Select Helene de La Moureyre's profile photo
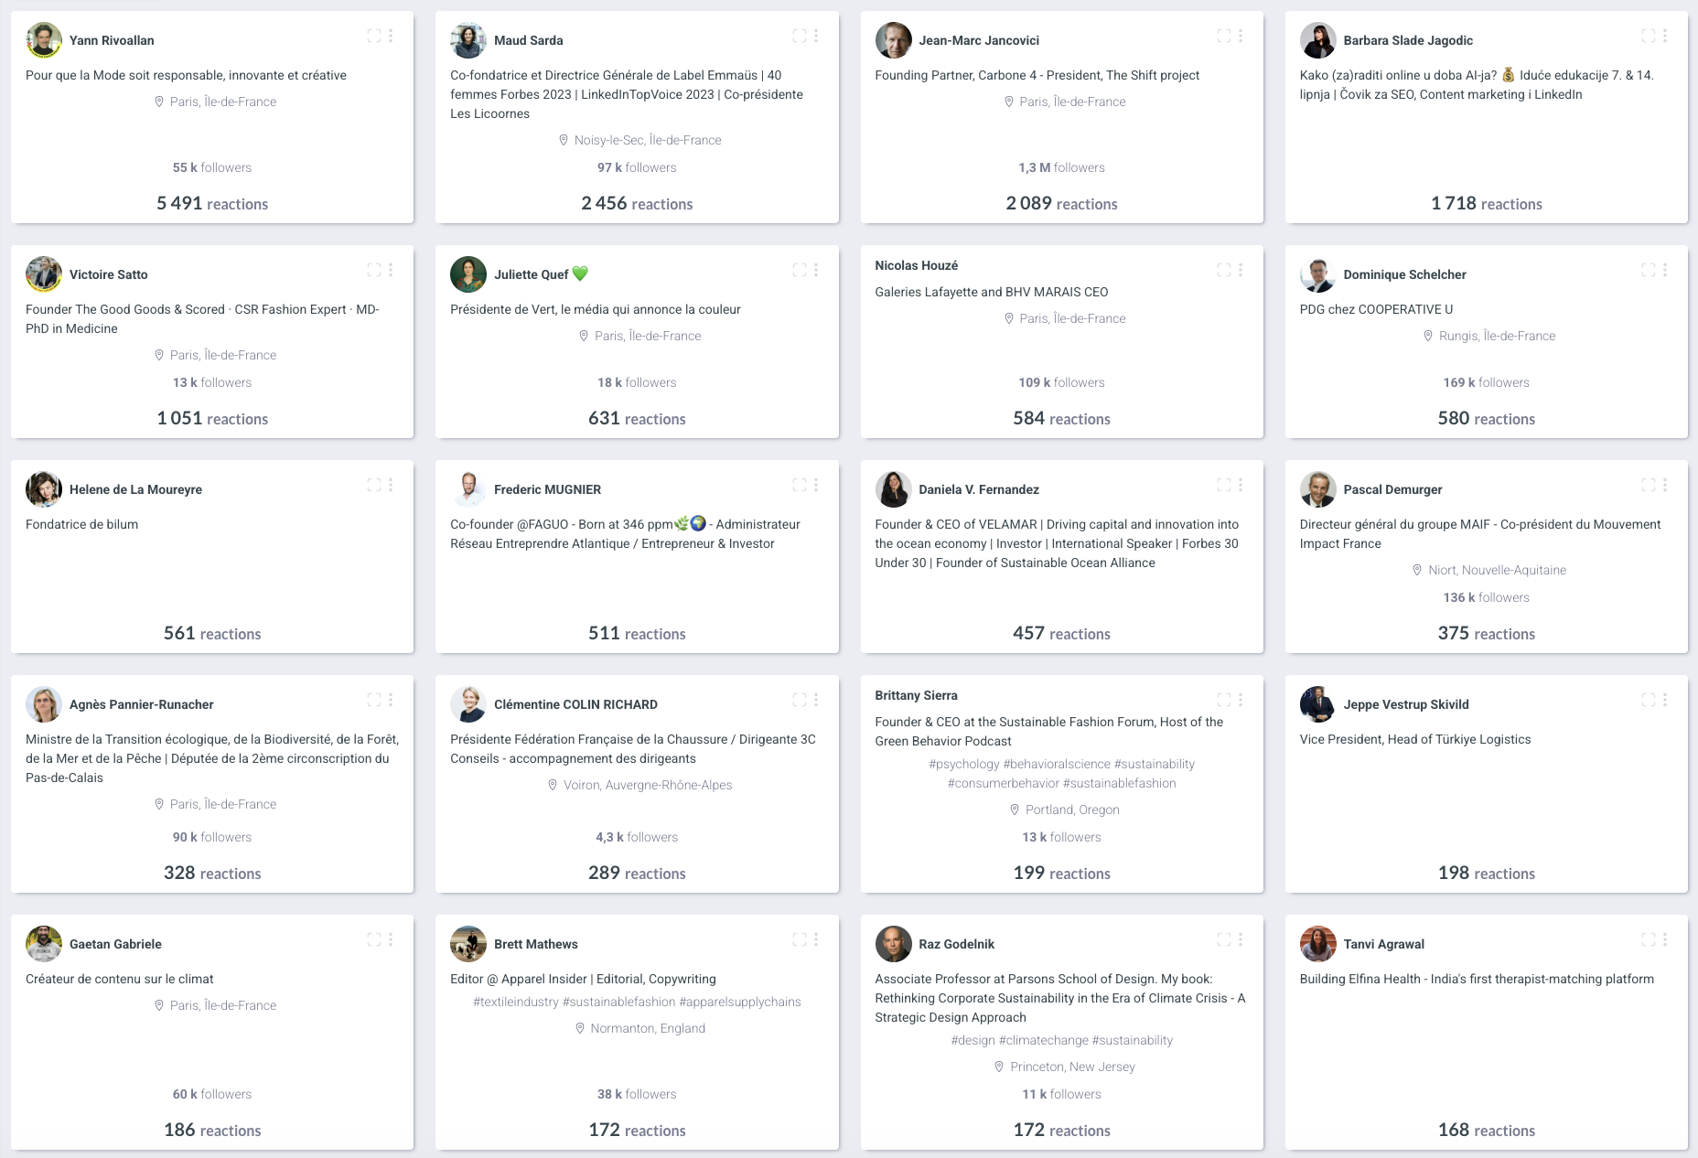The height and width of the screenshot is (1158, 1698). 44,489
